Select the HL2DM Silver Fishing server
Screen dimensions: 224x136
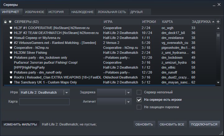click(x=30, y=53)
